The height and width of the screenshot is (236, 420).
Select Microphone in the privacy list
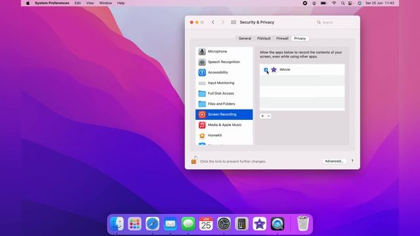click(224, 51)
